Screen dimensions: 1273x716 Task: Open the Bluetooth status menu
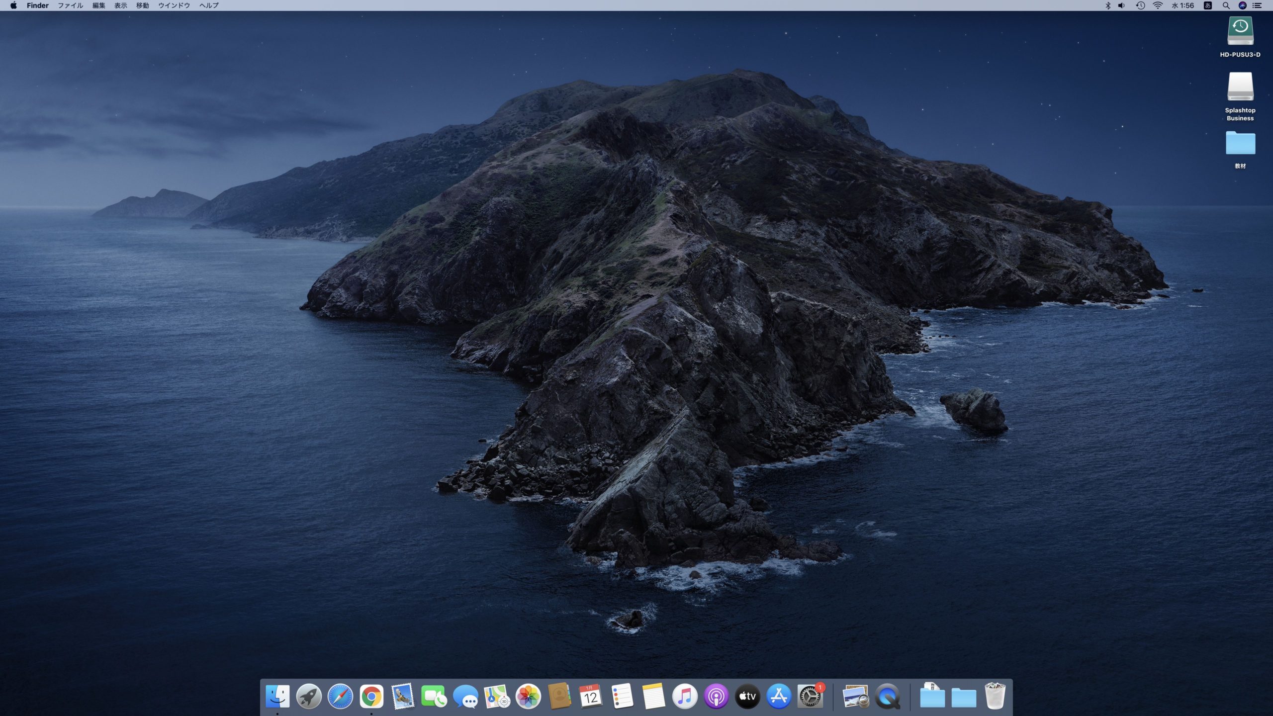tap(1107, 5)
